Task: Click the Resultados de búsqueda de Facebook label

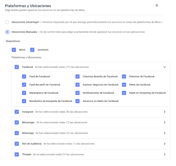Action: point(51,101)
